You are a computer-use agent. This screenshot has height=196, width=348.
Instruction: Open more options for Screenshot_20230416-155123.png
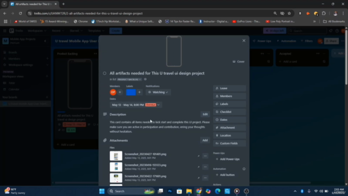point(205,167)
